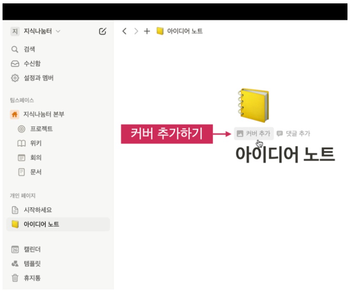
Task: Open the 문서 page
Action: [x=36, y=172]
